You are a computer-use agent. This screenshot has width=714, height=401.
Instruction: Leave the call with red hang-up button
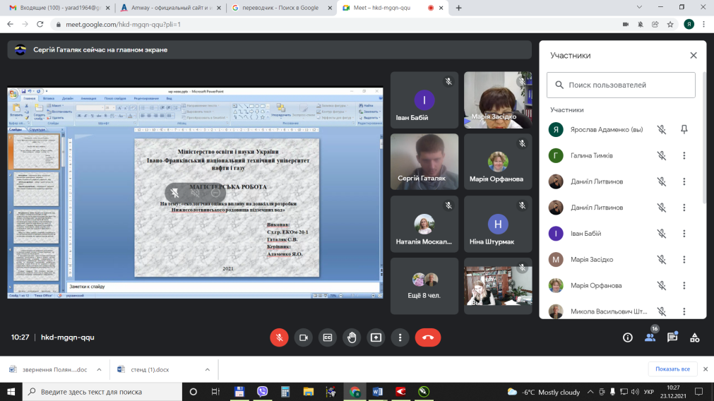pos(428,337)
